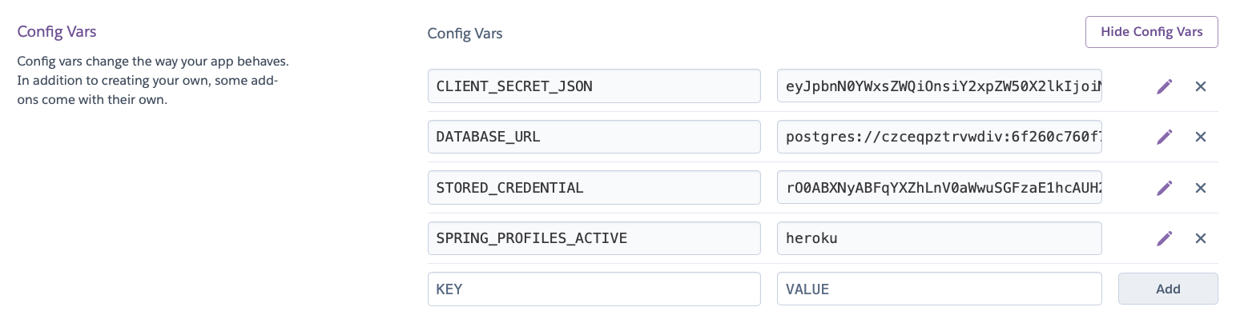Edit the CLIENT_SECRET_JSON config var
Viewport: 1236px width, 319px height.
coord(1164,86)
